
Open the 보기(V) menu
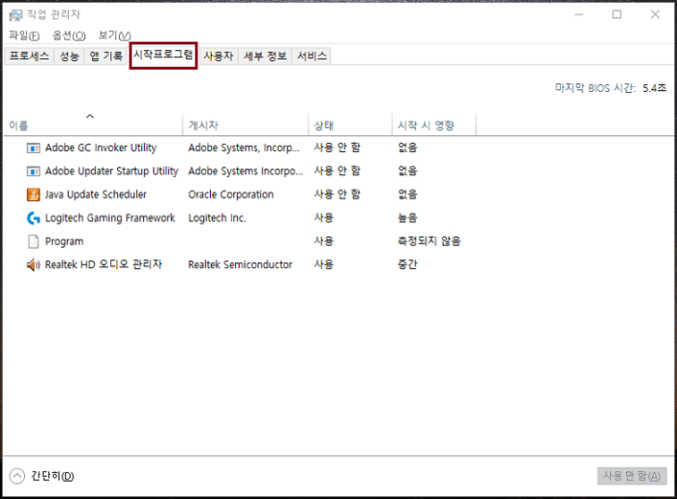(x=114, y=36)
